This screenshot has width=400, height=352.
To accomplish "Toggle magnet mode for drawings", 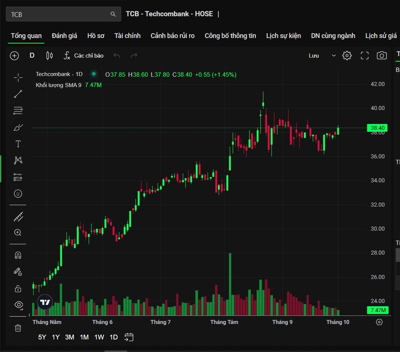I will pyautogui.click(x=18, y=255).
